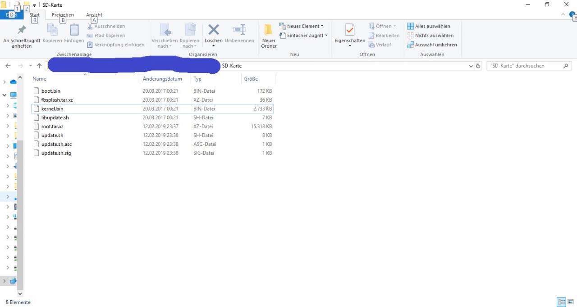This screenshot has height=307, width=577.
Task: Click the Umbenennen rename icon
Action: click(x=239, y=31)
